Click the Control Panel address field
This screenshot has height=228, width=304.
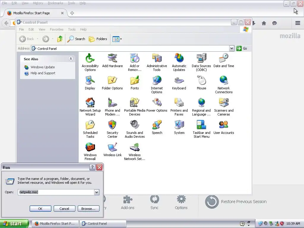[130, 48]
